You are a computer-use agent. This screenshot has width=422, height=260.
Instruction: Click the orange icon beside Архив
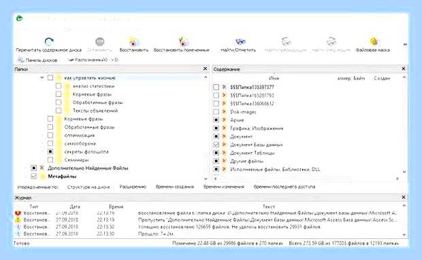tap(224, 120)
